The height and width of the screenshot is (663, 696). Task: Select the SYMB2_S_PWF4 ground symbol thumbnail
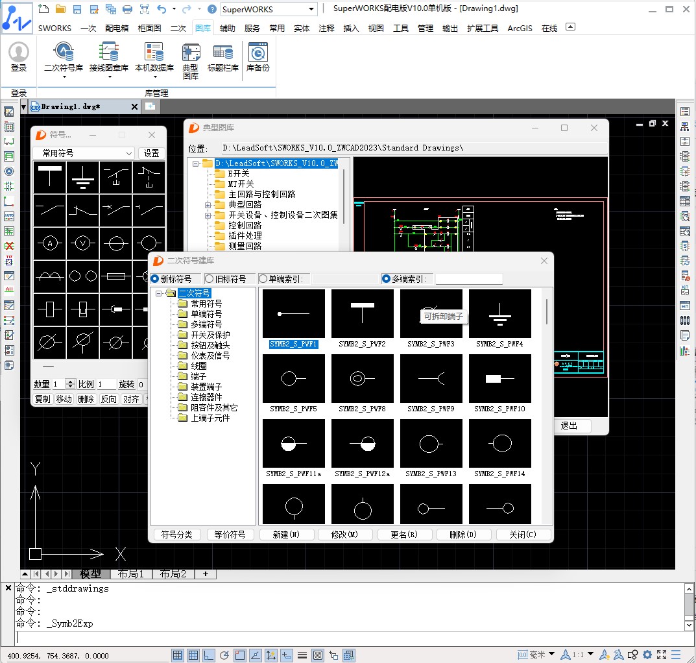(x=499, y=315)
